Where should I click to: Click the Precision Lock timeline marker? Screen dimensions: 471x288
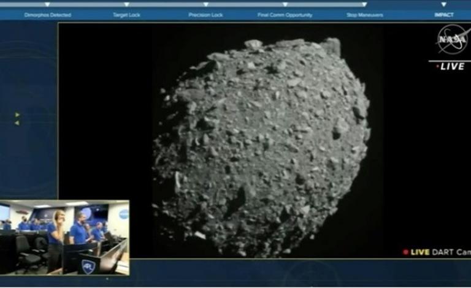coord(206,4)
